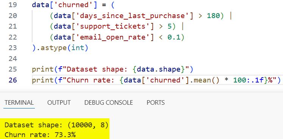Click the 180 threshold value
283x139 pixels.
[x=213, y=16]
